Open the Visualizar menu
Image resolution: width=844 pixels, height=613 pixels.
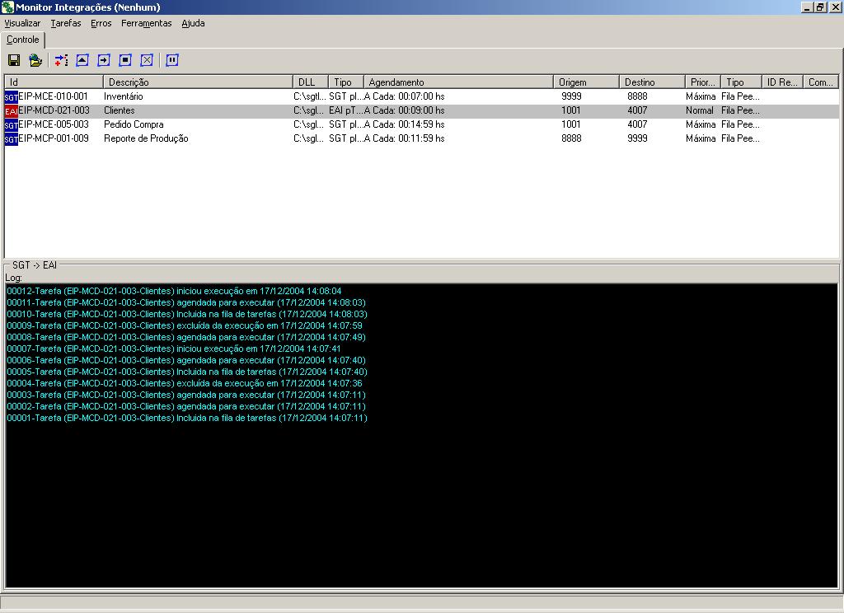pyautogui.click(x=22, y=23)
